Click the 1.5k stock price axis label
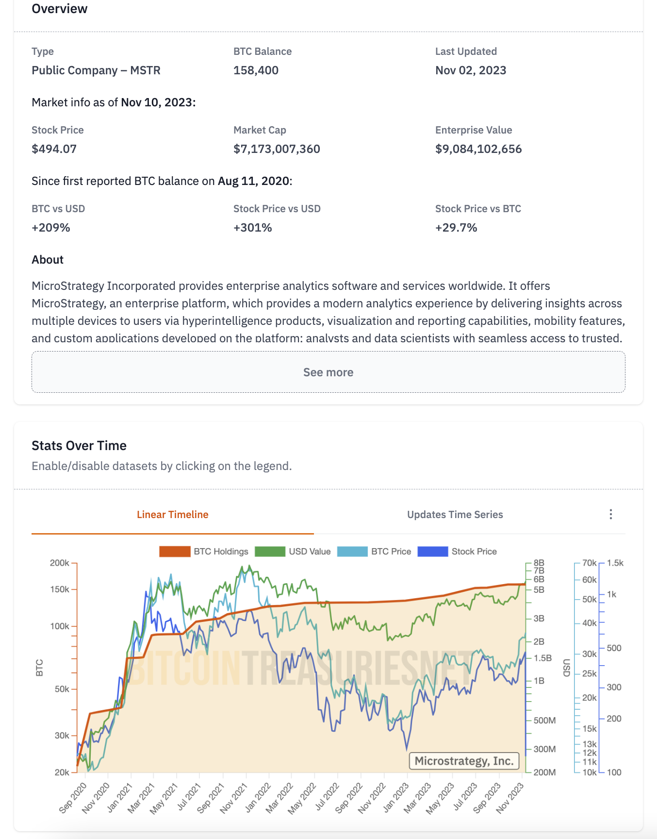Screen dimensions: 657x839 pyautogui.click(x=615, y=563)
